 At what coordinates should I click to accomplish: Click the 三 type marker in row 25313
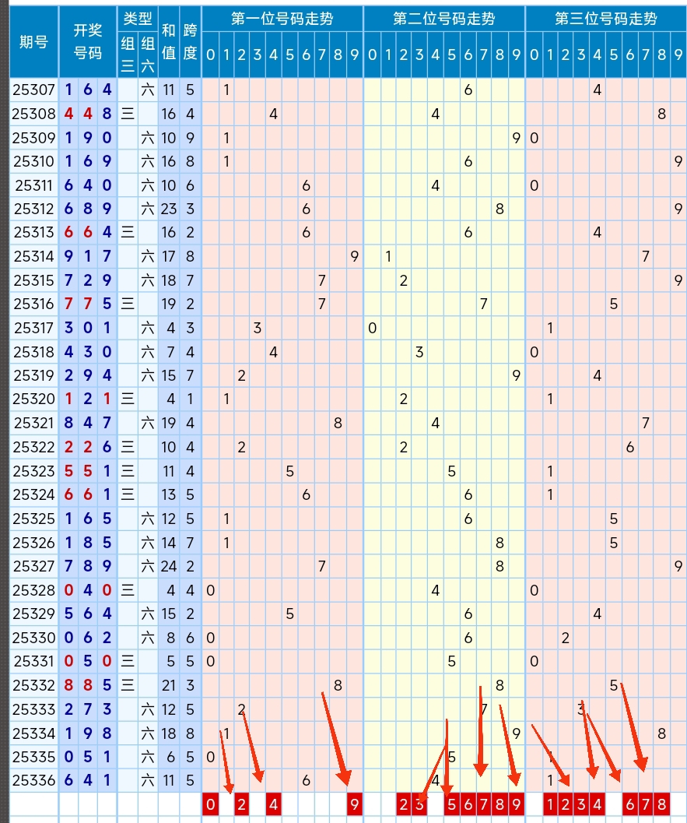tap(128, 232)
